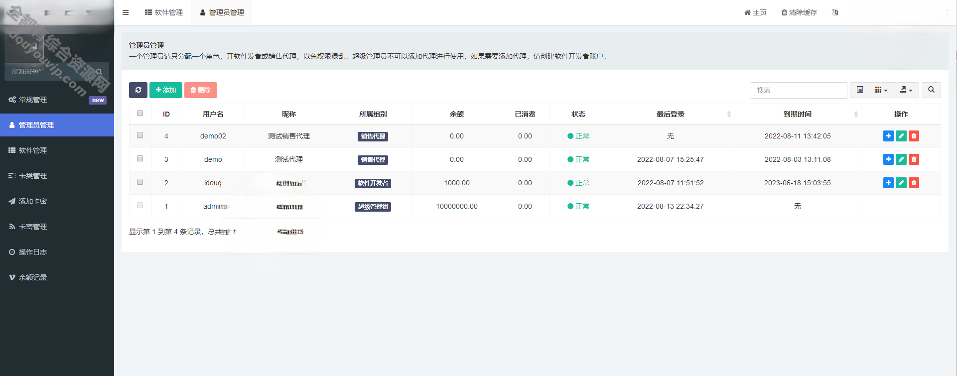Image resolution: width=957 pixels, height=376 pixels.
Task: Open 软件管理 in the sidebar
Action: point(57,150)
